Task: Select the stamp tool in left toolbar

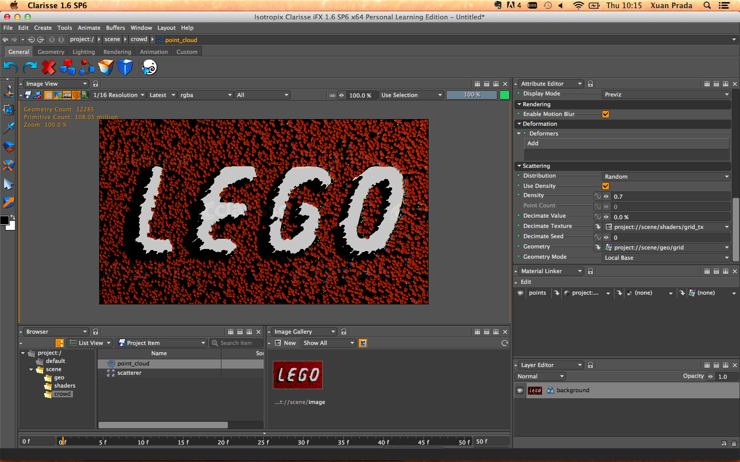Action: tap(9, 90)
